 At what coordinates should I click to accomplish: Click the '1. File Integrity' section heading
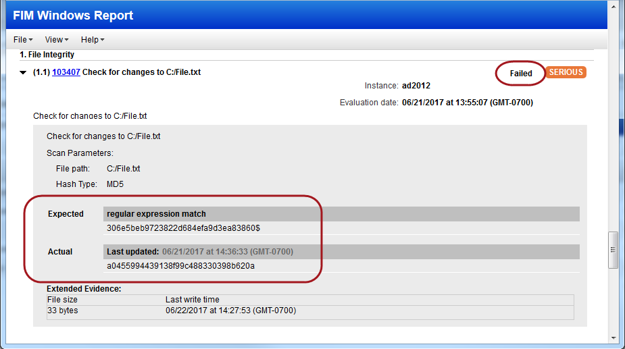47,55
